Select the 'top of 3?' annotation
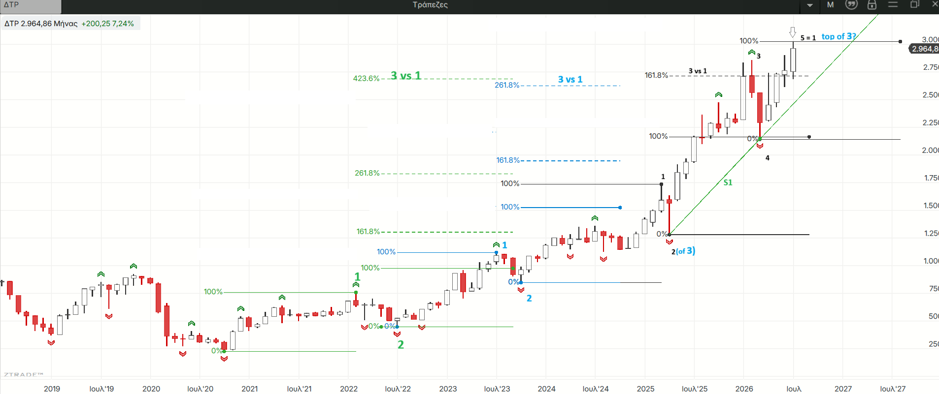This screenshot has width=939, height=394. [x=839, y=36]
